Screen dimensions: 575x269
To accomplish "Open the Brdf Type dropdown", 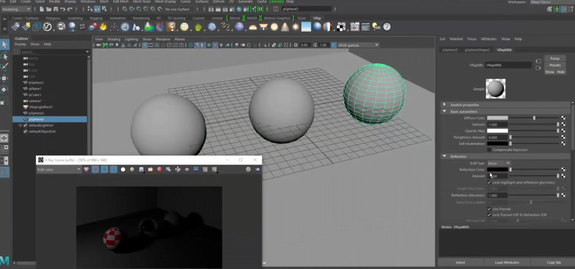I will (499, 163).
